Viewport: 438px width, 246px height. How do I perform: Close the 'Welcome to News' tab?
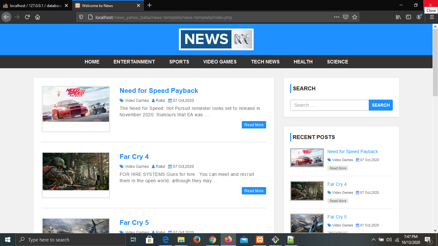pyautogui.click(x=139, y=5)
